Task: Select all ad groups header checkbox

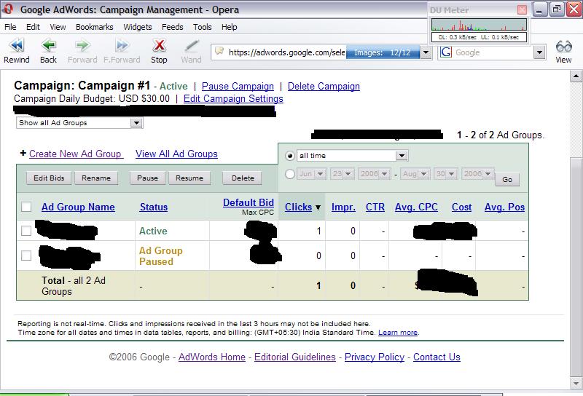Action: 26,207
